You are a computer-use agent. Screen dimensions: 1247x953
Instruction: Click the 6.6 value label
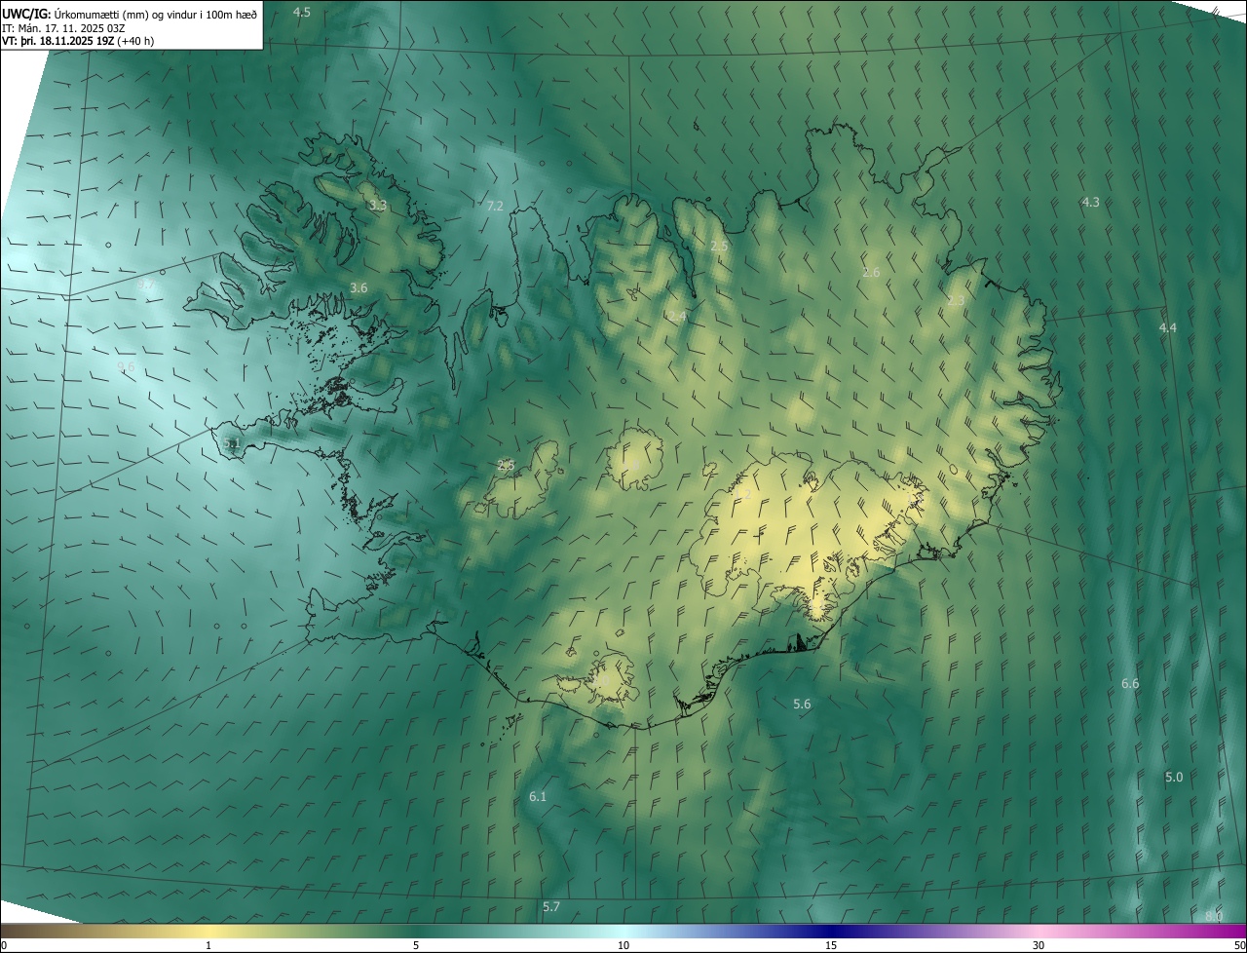(1130, 684)
